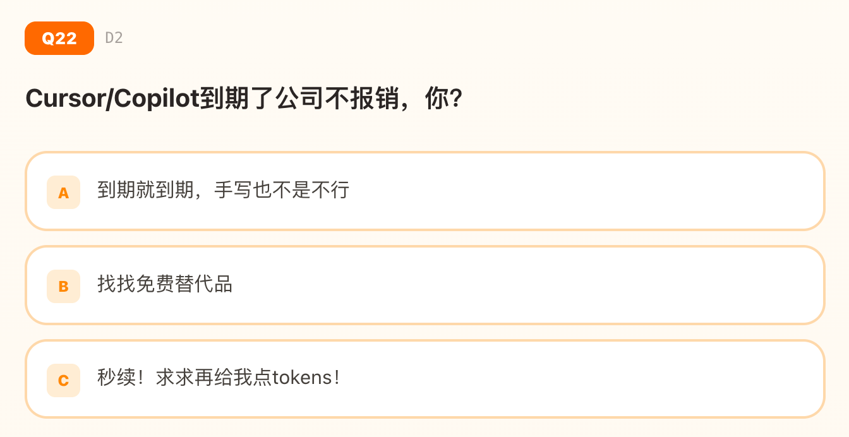The height and width of the screenshot is (437, 849).
Task: Click the letter A badge icon
Action: 63,193
